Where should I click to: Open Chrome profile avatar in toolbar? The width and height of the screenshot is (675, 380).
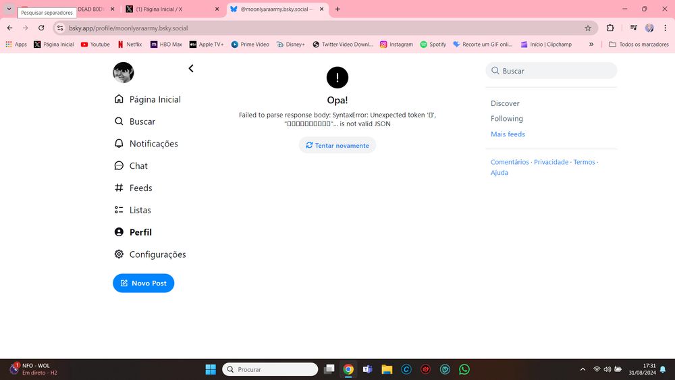click(649, 28)
